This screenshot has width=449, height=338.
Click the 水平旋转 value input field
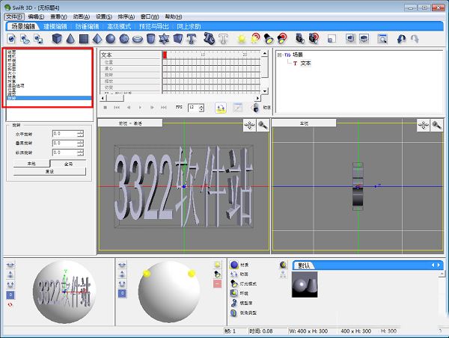click(x=63, y=134)
